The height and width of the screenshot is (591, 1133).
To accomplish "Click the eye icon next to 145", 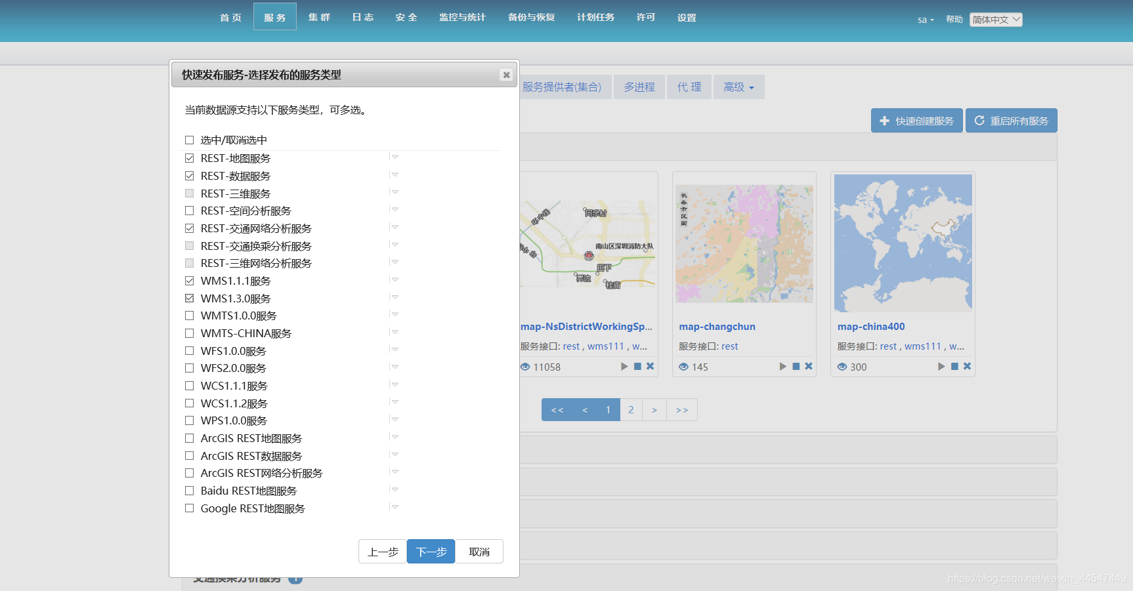I will point(684,367).
